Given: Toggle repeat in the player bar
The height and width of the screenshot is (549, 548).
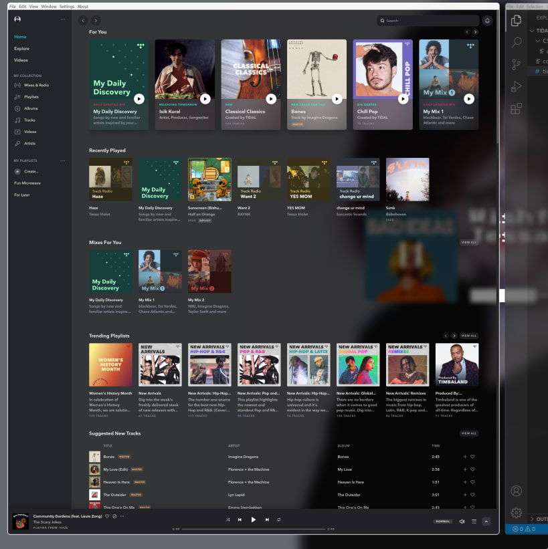Looking at the screenshot, I should coord(279,520).
